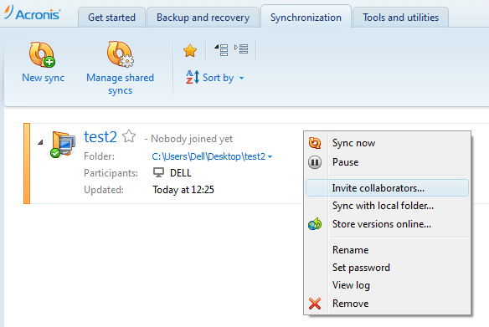Click the red X Remove icon
This screenshot has height=327, width=489.
click(315, 304)
